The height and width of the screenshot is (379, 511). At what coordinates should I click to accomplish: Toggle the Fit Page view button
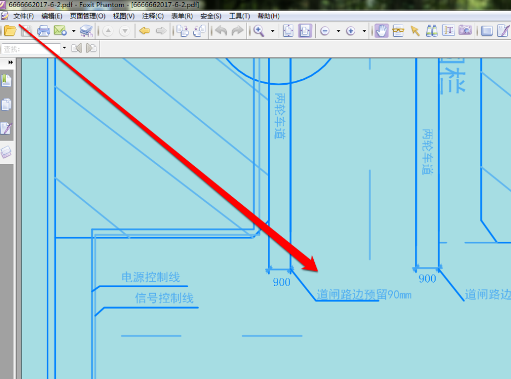(x=288, y=31)
